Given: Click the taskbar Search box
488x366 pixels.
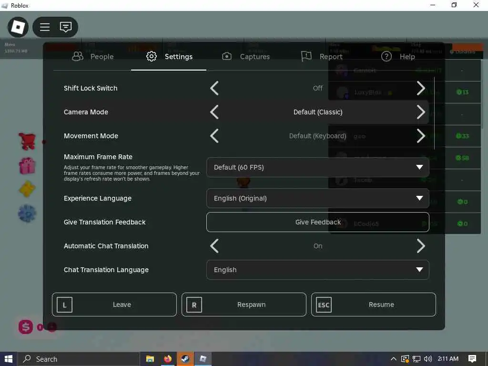Looking at the screenshot, I should coord(79,359).
